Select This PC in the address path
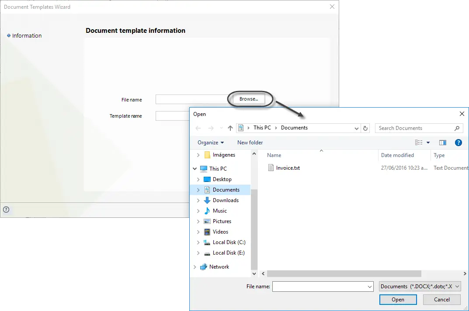Viewport: 469px width, 311px height. (262, 128)
